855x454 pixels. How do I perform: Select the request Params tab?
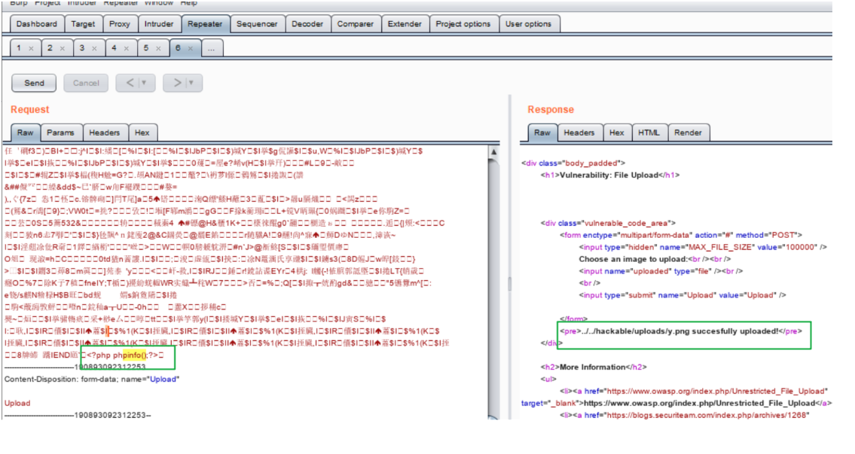pos(60,133)
